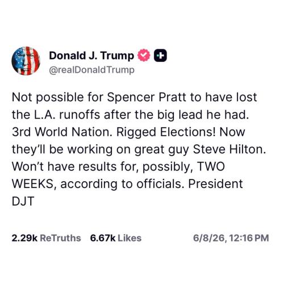284x284 pixels.
Task: Select the name Steve Hilton in post
Action: [x=229, y=149]
